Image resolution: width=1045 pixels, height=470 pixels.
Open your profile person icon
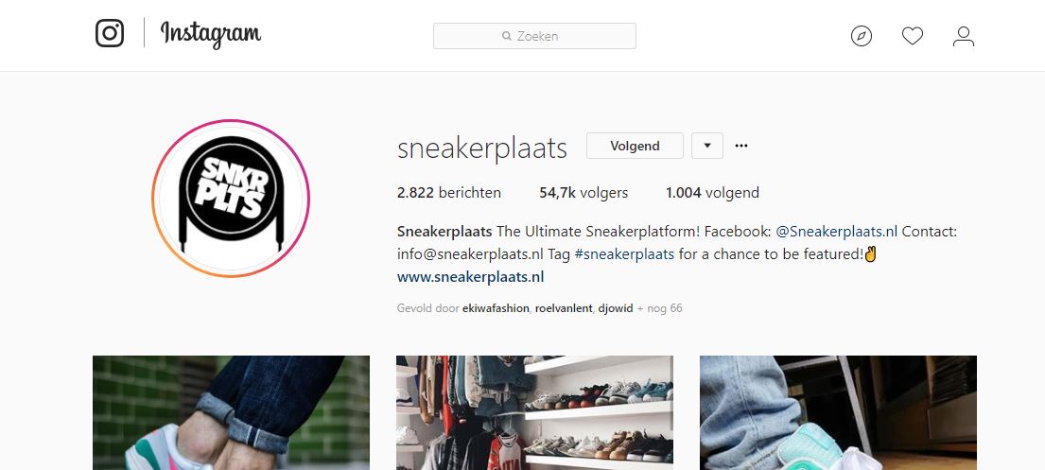963,36
